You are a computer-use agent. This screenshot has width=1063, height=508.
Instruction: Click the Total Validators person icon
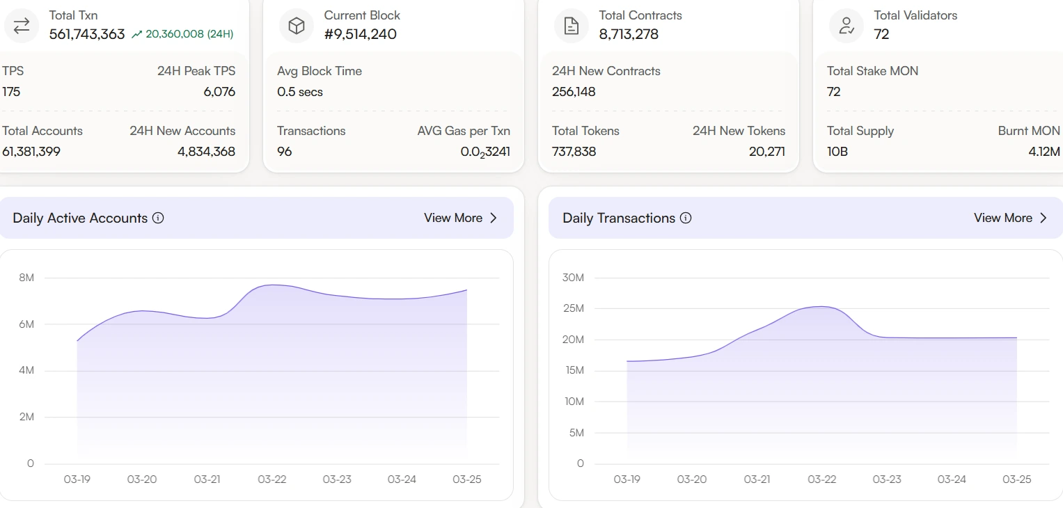pyautogui.click(x=847, y=26)
